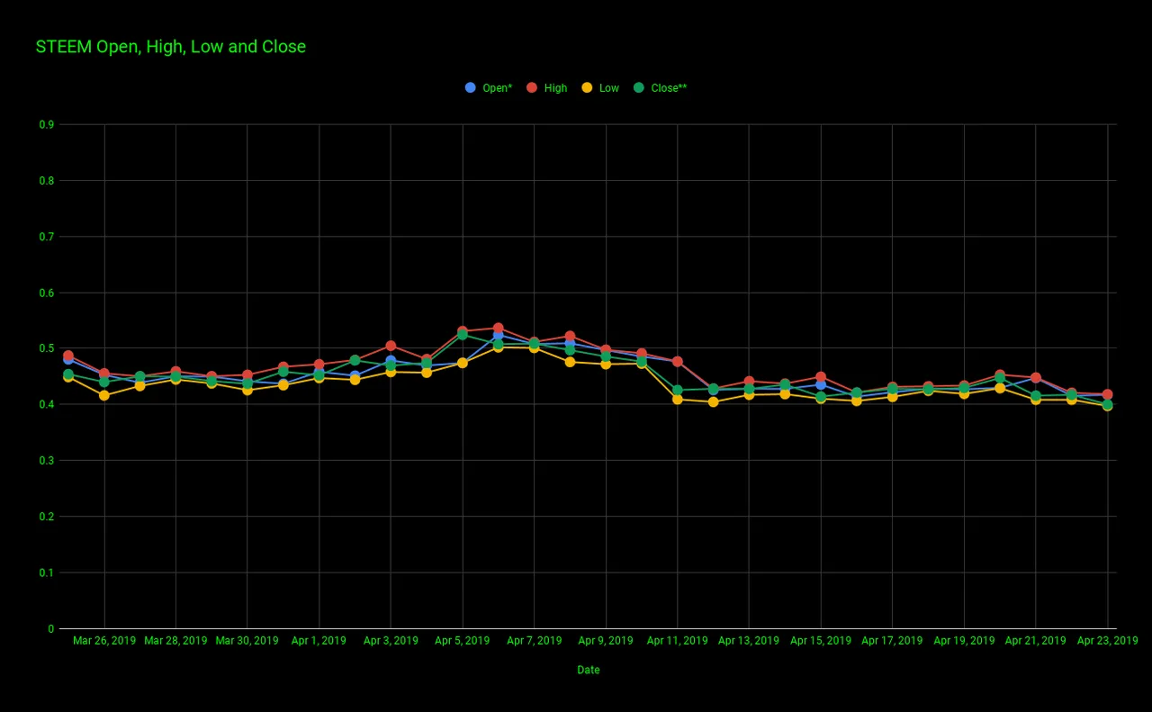The height and width of the screenshot is (712, 1152).
Task: Click the blue Open data point on Apr 3
Action: tap(391, 361)
